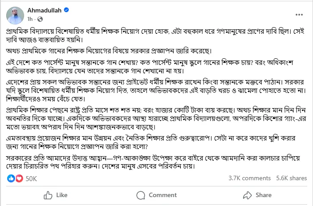The height and width of the screenshot is (206, 313).
Task: Open Ahmadullah's profile picture
Action: click(x=15, y=16)
